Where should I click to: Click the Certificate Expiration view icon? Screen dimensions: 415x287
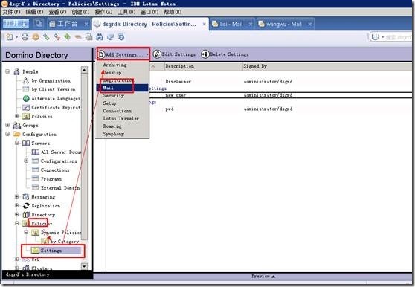tap(26, 107)
